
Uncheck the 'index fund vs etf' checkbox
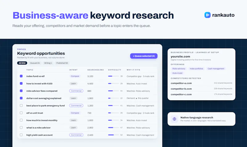pos(21,76)
